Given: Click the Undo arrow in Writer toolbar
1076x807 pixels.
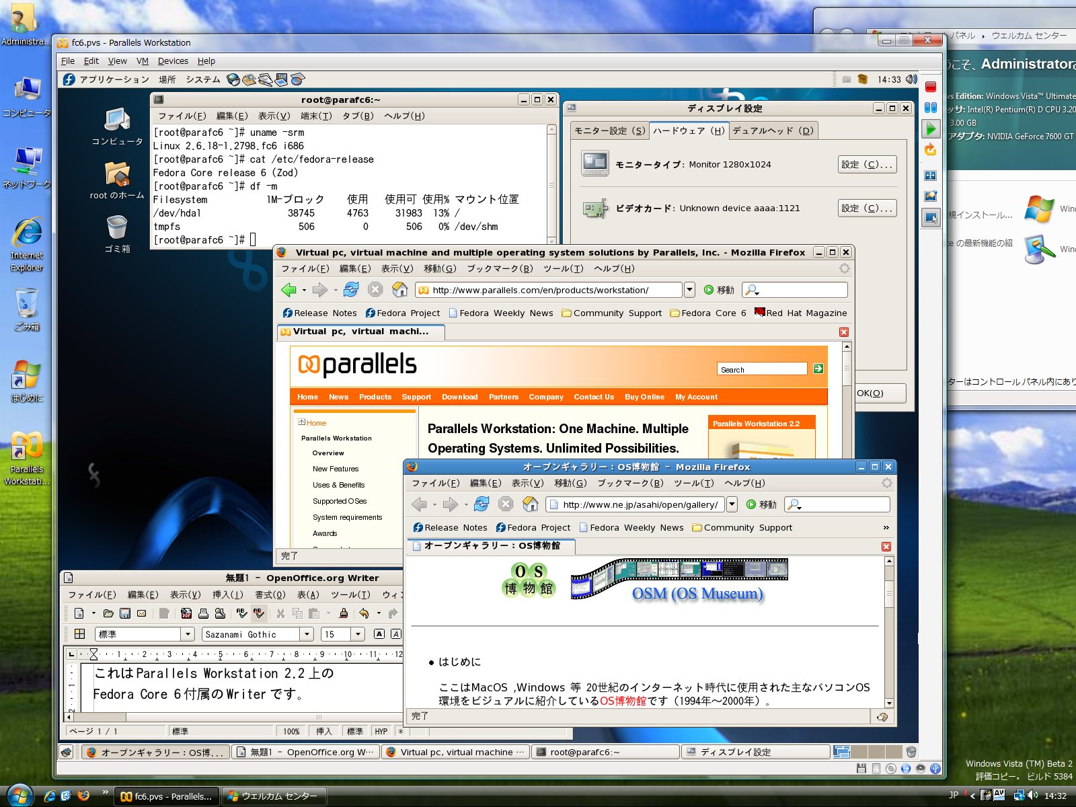Looking at the screenshot, I should tap(364, 613).
